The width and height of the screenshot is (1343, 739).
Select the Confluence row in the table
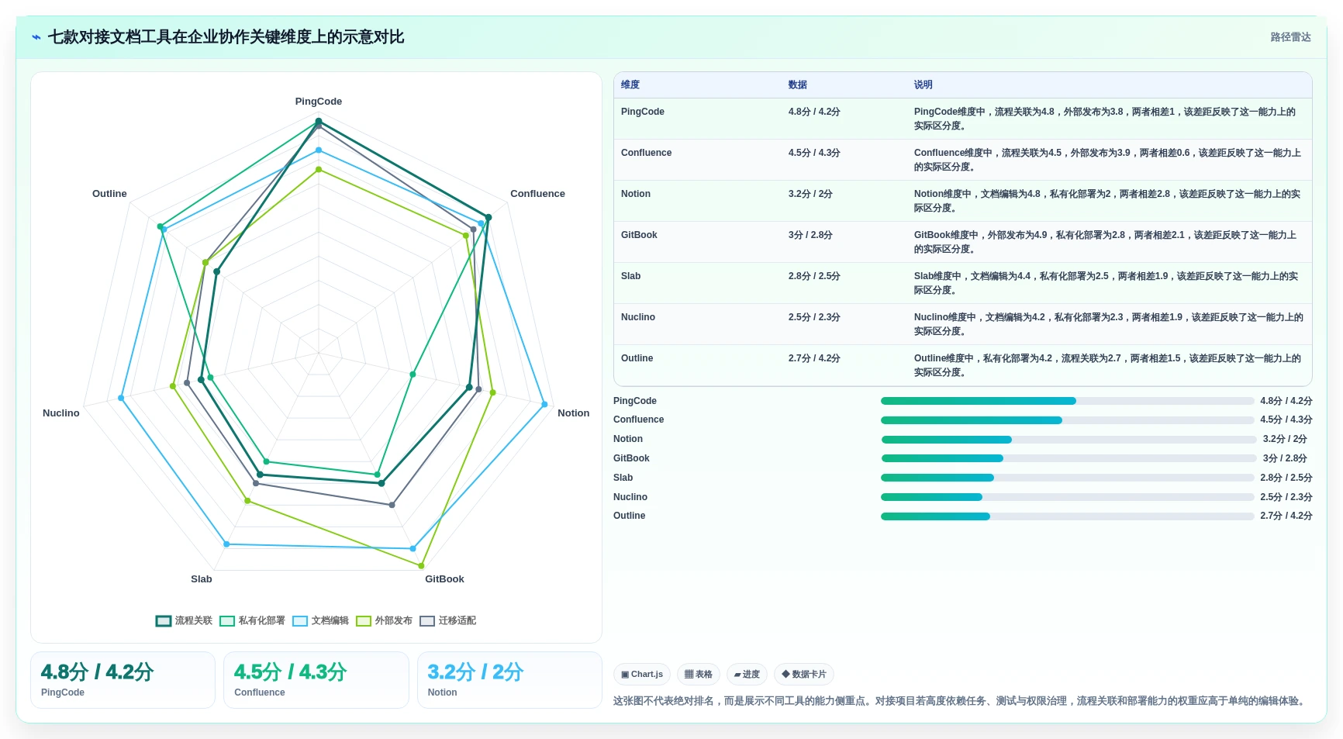(x=962, y=160)
